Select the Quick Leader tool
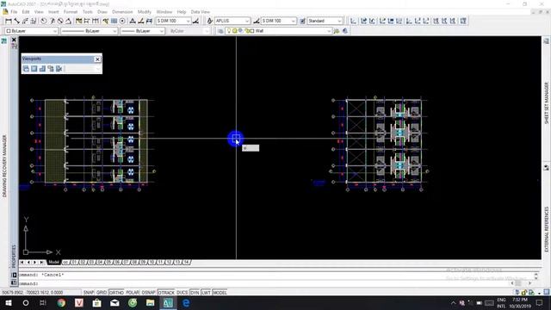The width and height of the screenshot is (551, 310). (x=105, y=21)
